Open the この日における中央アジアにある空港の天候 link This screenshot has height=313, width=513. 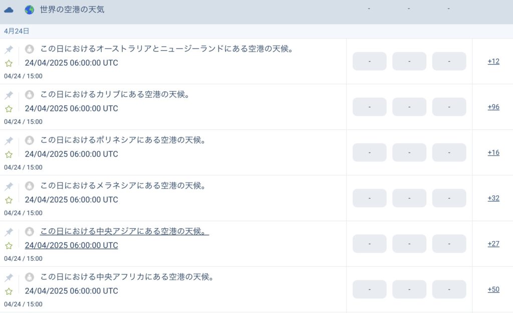(x=124, y=231)
